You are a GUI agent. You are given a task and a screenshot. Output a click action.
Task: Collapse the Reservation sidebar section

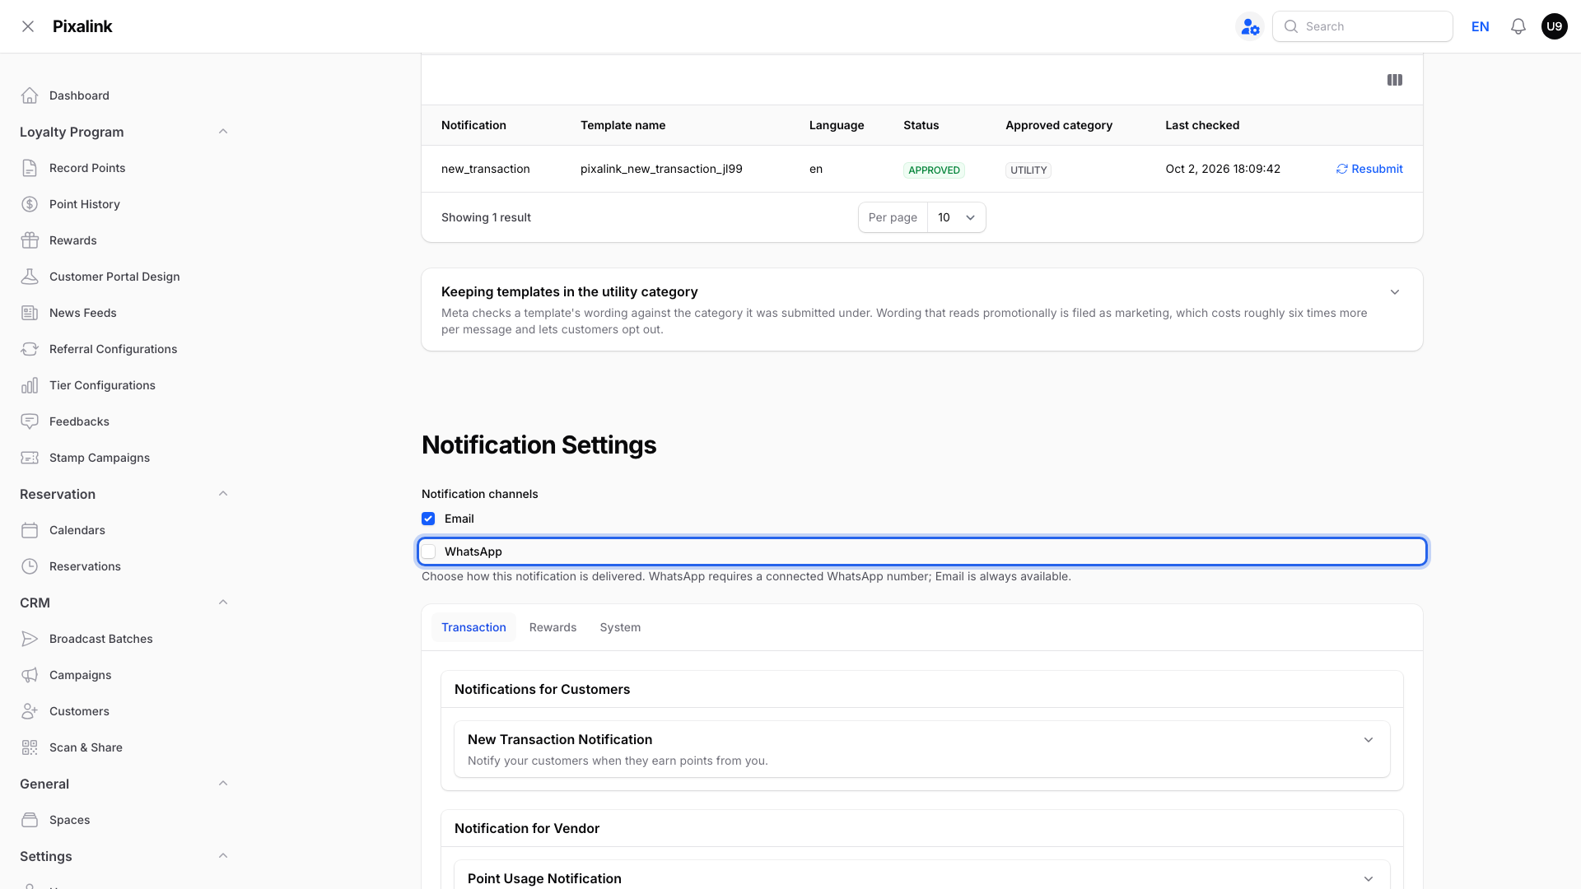pos(223,494)
